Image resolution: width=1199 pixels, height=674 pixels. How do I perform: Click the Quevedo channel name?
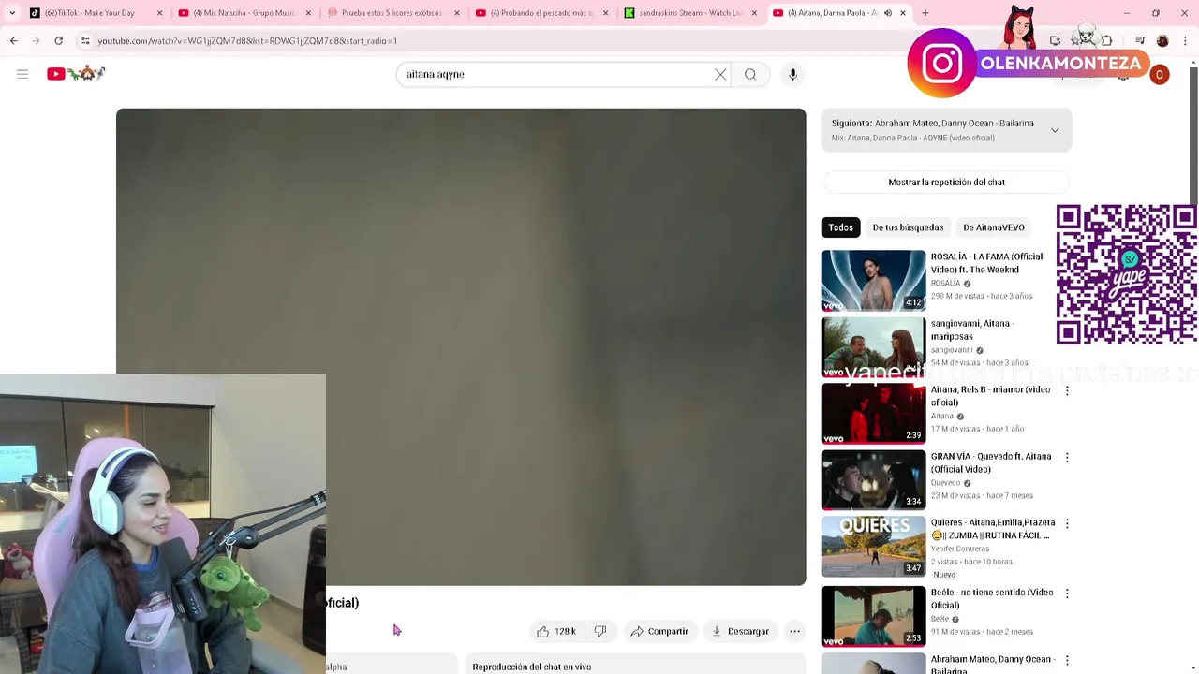tap(945, 483)
